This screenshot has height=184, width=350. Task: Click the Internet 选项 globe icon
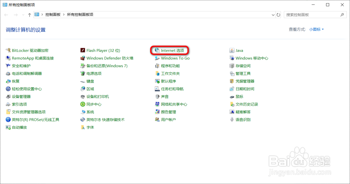(x=157, y=50)
